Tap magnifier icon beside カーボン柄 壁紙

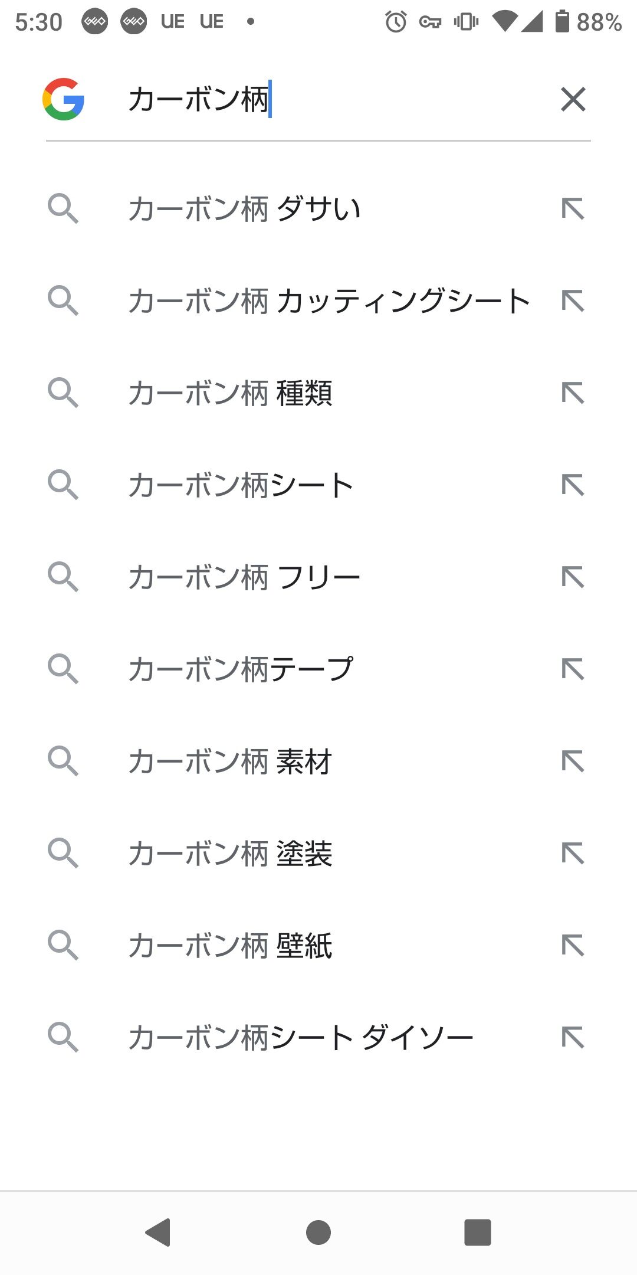[63, 946]
